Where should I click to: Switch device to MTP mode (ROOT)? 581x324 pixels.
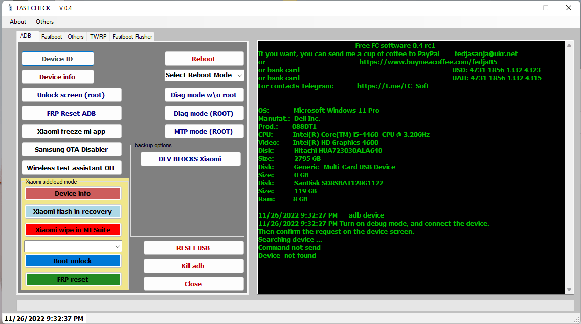click(204, 131)
